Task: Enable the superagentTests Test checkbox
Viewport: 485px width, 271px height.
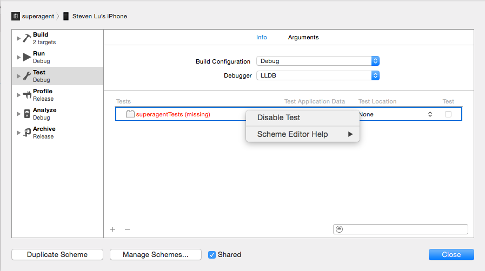Action: click(448, 114)
